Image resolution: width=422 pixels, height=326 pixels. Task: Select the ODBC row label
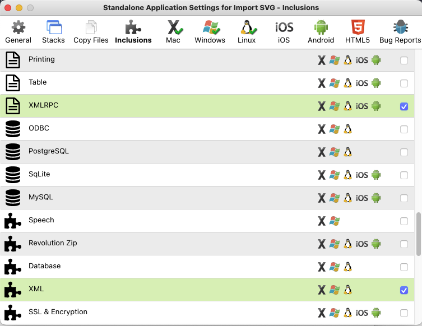point(39,128)
